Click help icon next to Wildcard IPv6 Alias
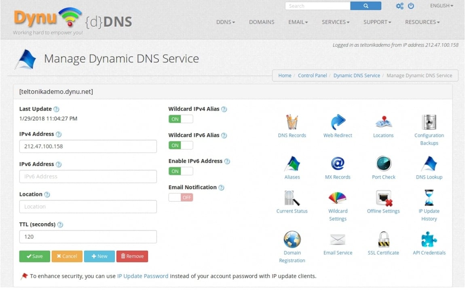This screenshot has height=290, width=465. [224, 136]
